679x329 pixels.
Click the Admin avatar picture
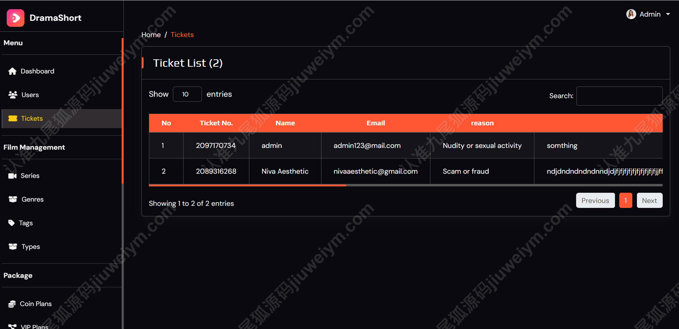[x=631, y=14]
